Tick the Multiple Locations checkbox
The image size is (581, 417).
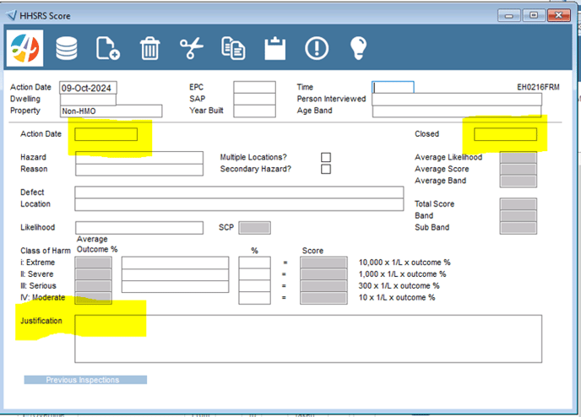coord(326,157)
